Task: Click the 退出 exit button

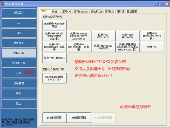Action: 19,104
